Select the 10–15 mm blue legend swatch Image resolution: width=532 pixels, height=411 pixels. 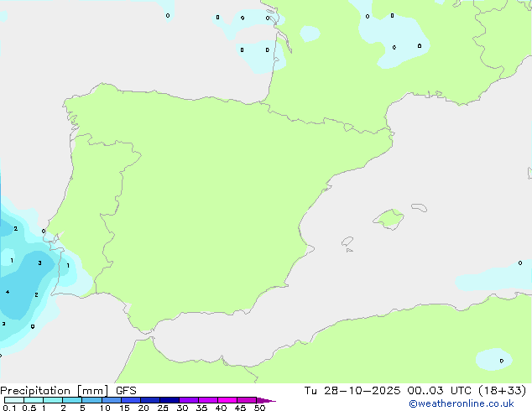[111, 400]
